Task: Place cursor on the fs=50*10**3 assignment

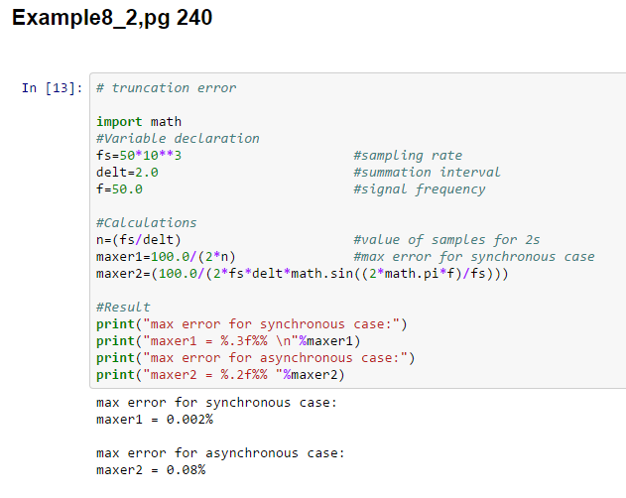Action: [138, 156]
